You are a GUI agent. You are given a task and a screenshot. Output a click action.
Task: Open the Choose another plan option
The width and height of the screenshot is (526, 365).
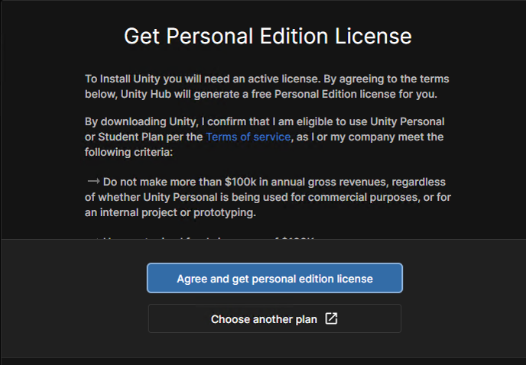pyautogui.click(x=274, y=318)
